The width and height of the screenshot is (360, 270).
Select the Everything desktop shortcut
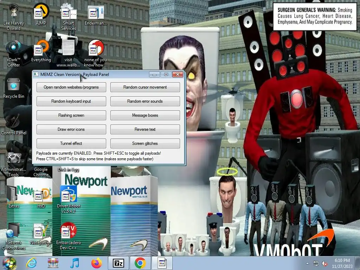pyautogui.click(x=41, y=51)
